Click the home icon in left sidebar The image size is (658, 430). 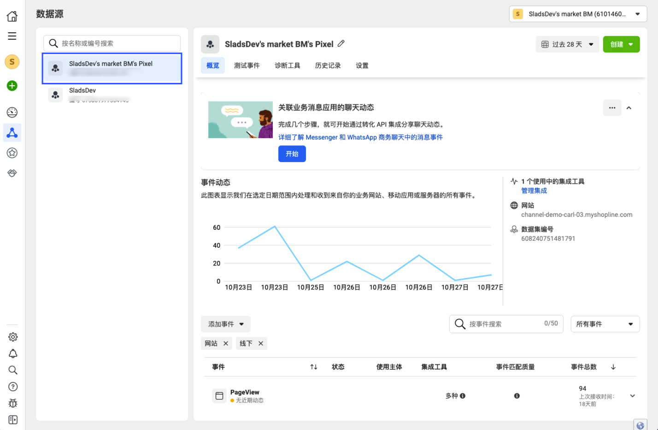[x=12, y=16]
